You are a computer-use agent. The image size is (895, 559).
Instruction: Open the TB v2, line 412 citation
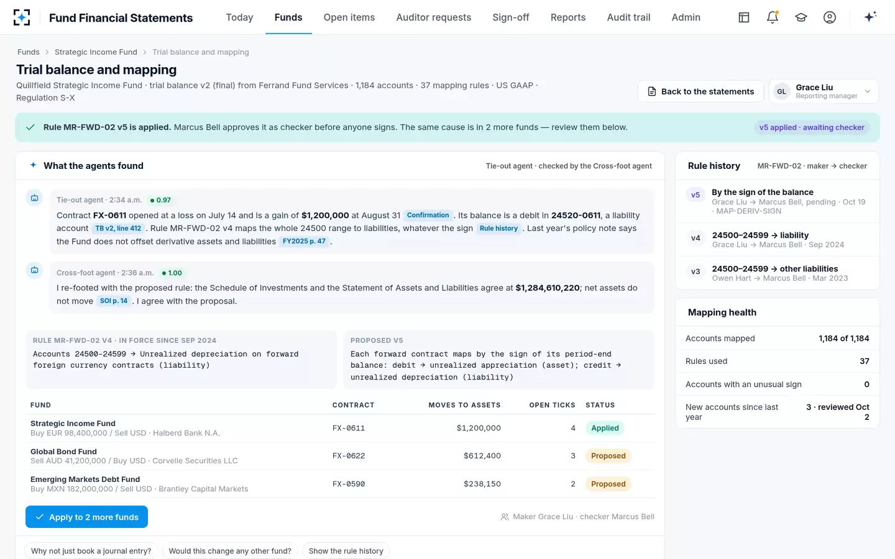(x=118, y=229)
